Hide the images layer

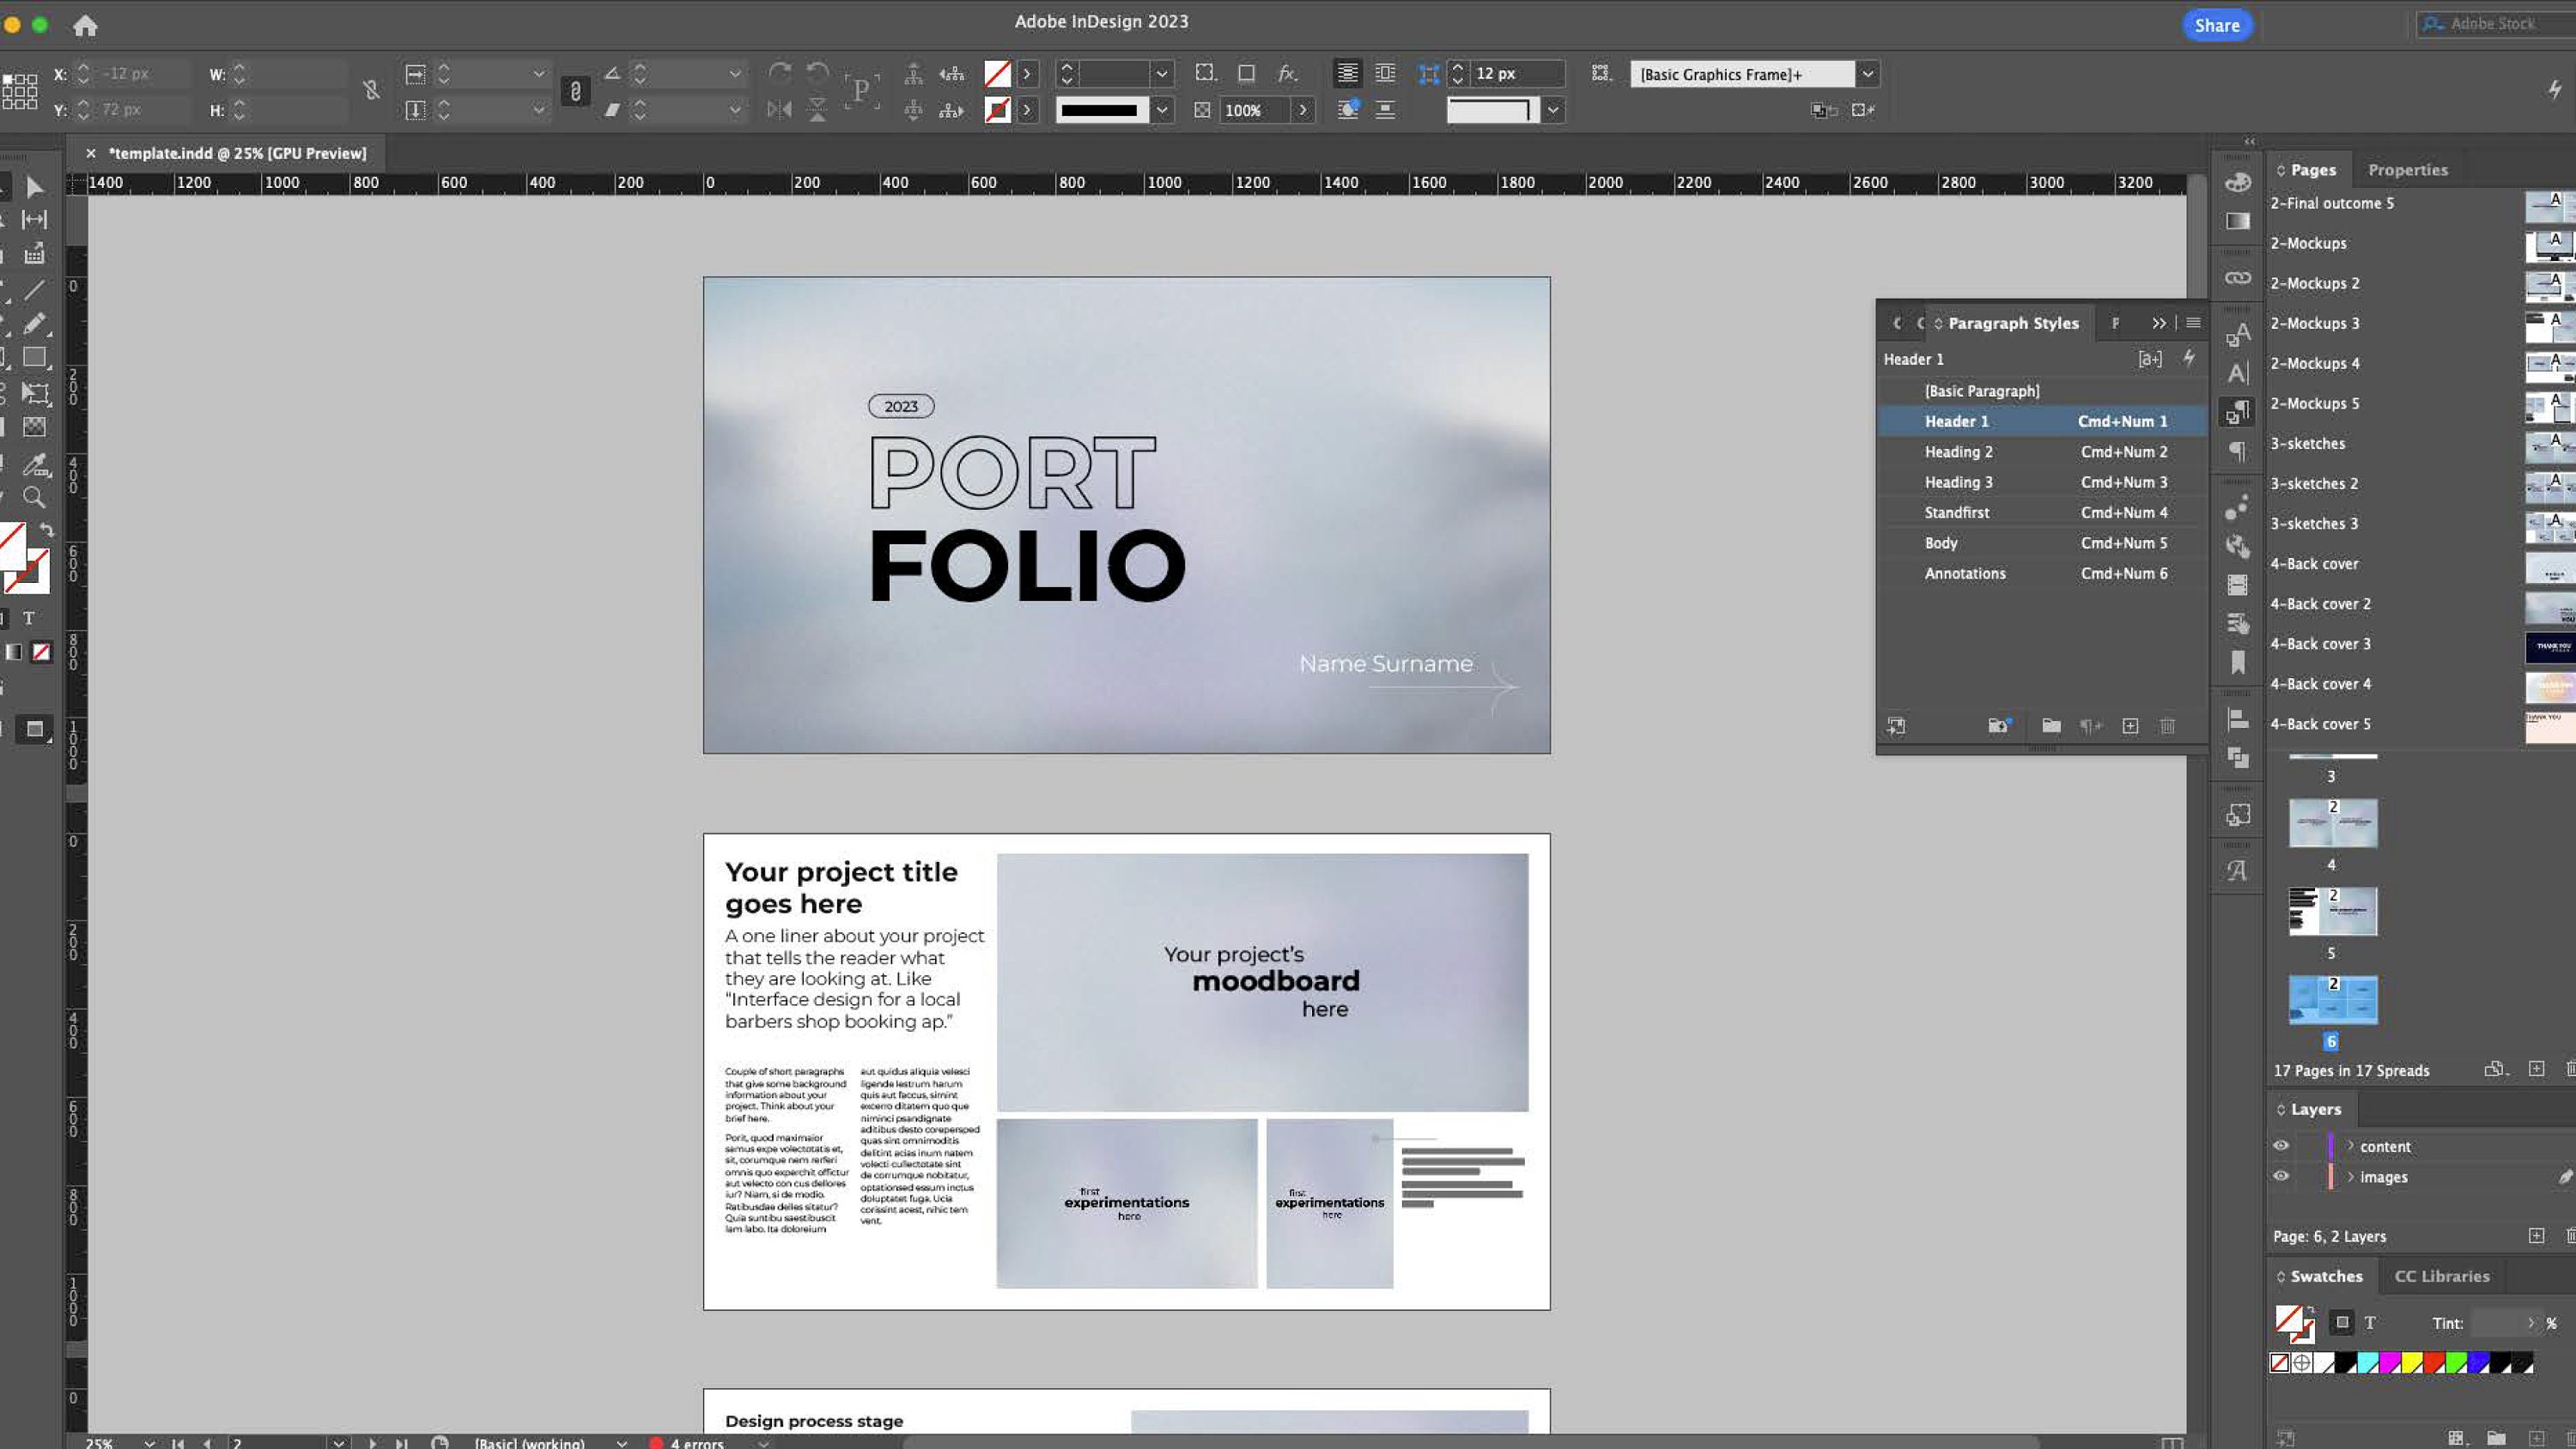2281,1176
